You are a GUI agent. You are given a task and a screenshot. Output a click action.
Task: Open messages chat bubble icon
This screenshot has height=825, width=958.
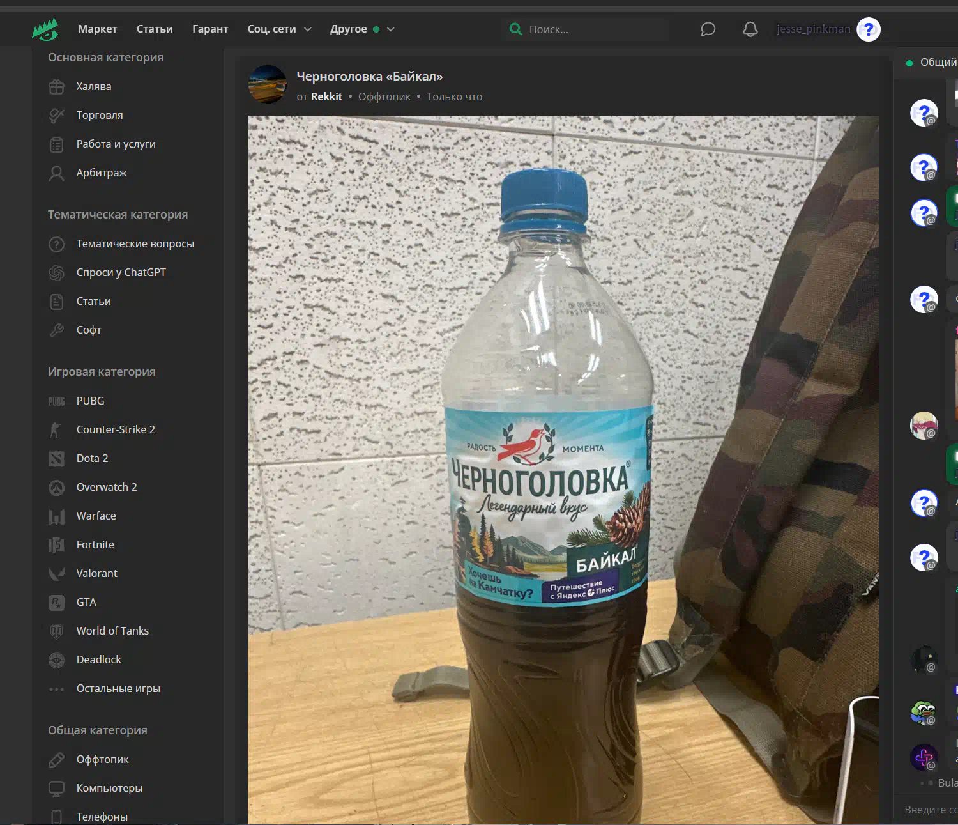pyautogui.click(x=708, y=29)
